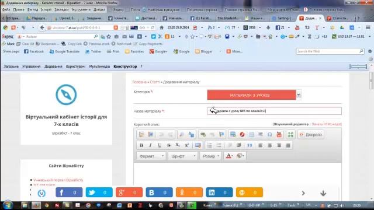Share page on VKontakte counter button
The image size is (374, 210).
click(x=159, y=192)
